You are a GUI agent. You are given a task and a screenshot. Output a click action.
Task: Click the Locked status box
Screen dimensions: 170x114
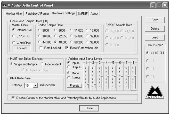point(22,48)
